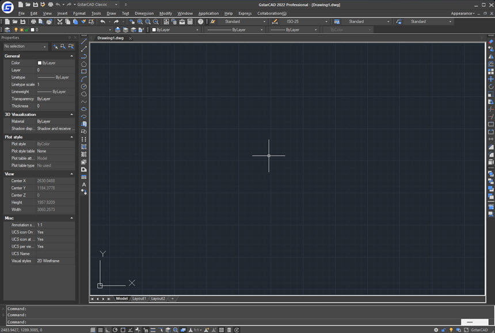Select the Rotate tool in modify toolbar
This screenshot has height=333, width=495.
click(x=491, y=87)
